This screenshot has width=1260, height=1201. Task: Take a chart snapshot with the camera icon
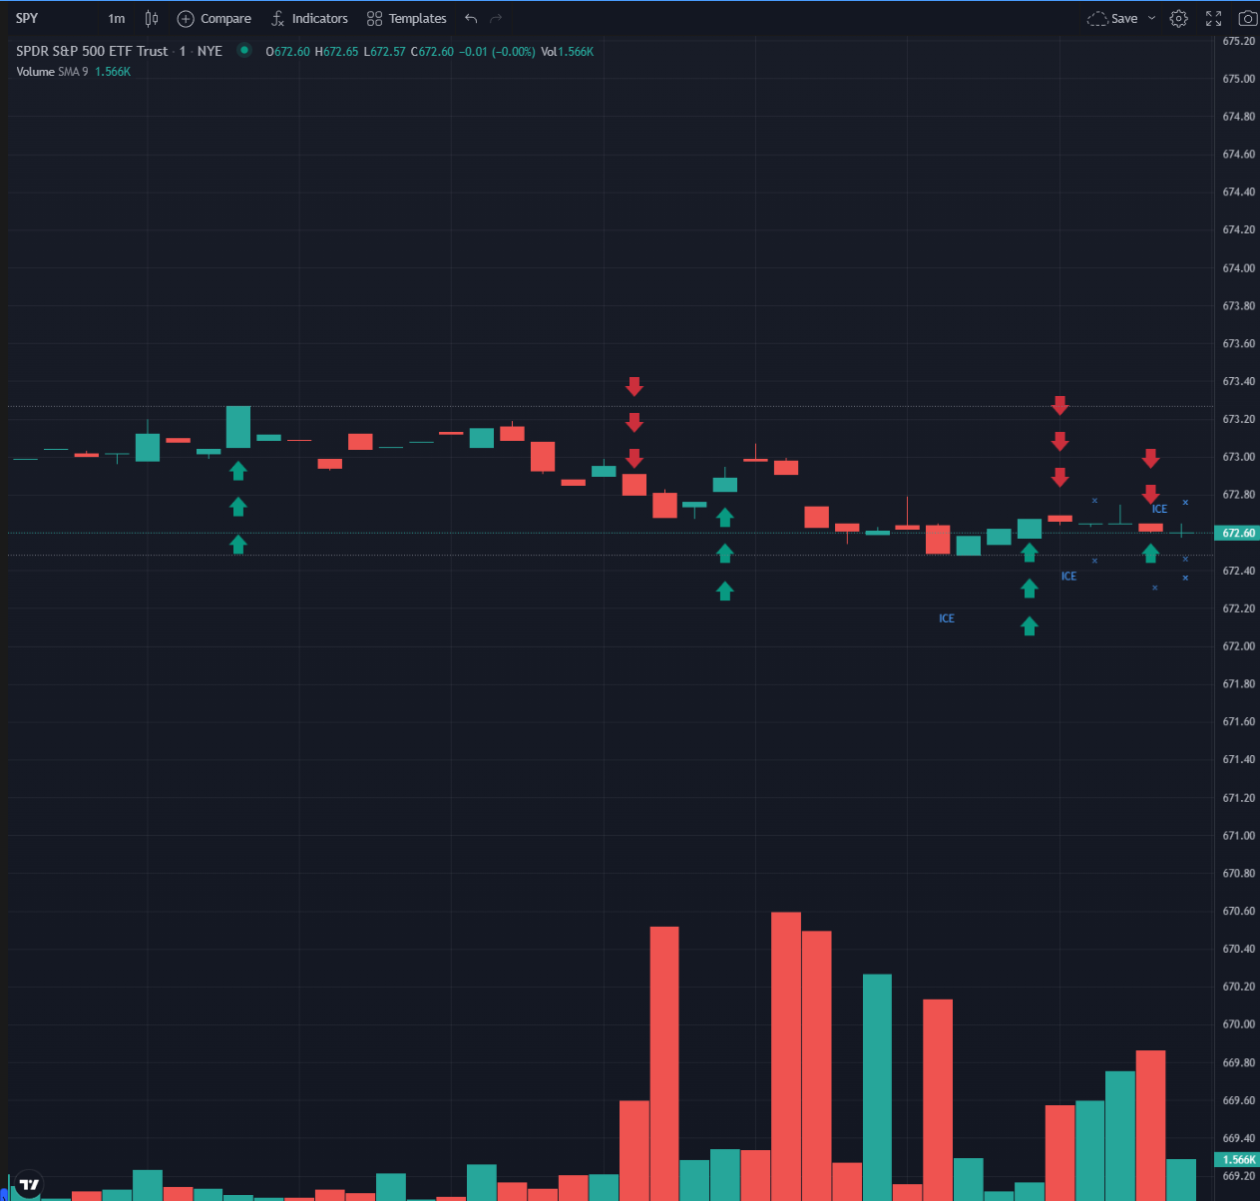tap(1247, 18)
